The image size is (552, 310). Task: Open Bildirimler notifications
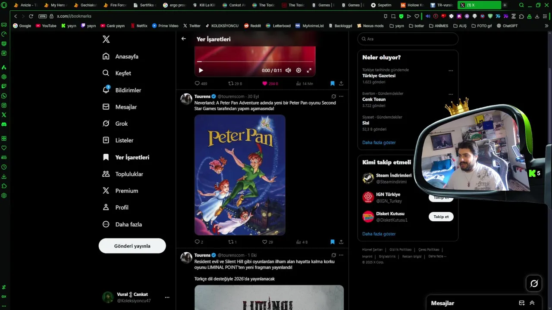122,90
